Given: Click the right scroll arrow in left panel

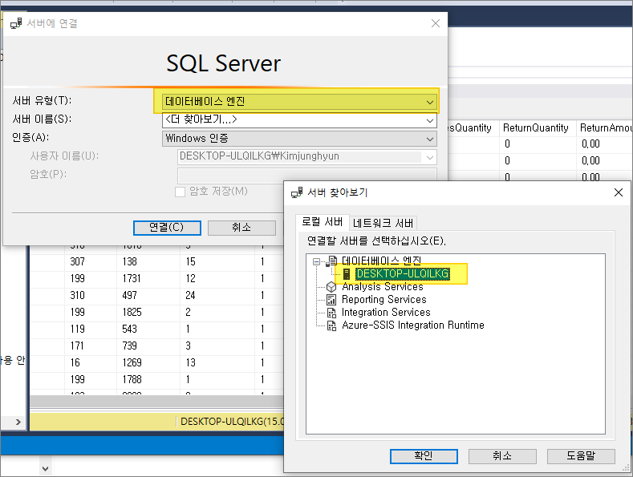Looking at the screenshot, I should pos(18,422).
